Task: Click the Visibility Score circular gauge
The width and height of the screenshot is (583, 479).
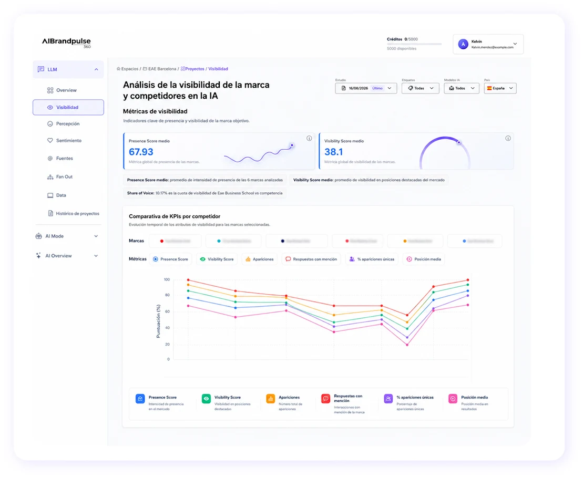Action: (445, 153)
